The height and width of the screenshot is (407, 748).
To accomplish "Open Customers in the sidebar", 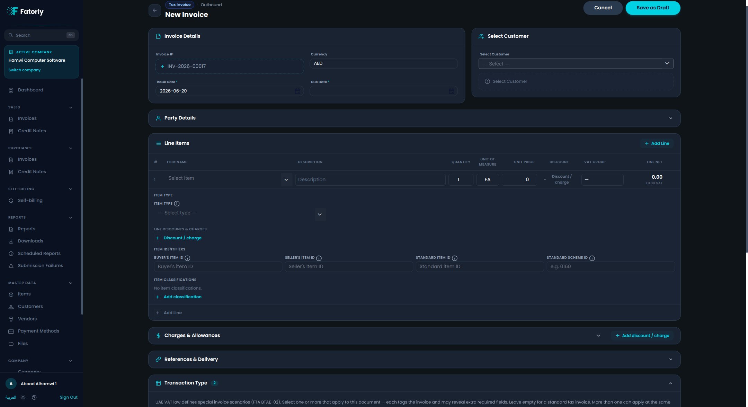I will pos(30,307).
